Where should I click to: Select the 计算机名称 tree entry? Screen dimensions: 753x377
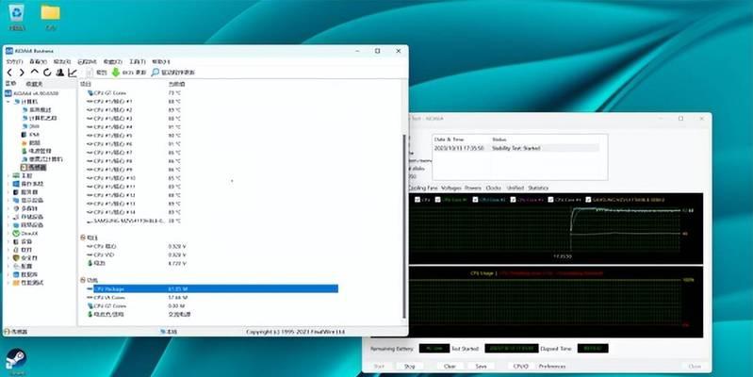40,118
